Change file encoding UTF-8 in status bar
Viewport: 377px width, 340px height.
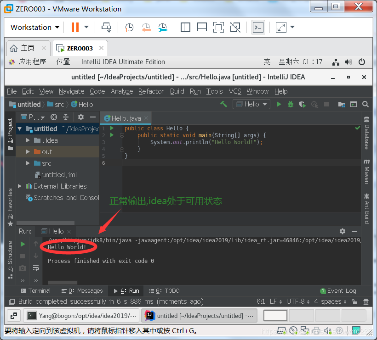[x=297, y=301]
